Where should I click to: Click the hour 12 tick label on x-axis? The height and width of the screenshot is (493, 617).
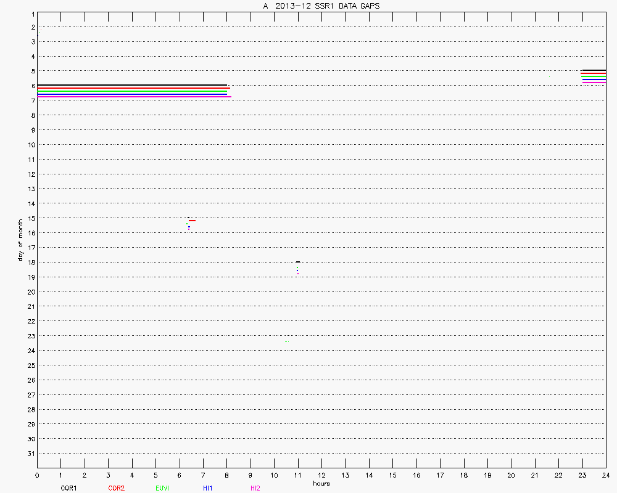pyautogui.click(x=321, y=475)
